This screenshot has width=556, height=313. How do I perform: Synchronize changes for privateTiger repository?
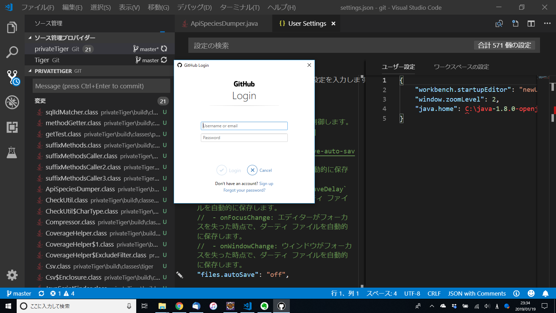click(164, 49)
